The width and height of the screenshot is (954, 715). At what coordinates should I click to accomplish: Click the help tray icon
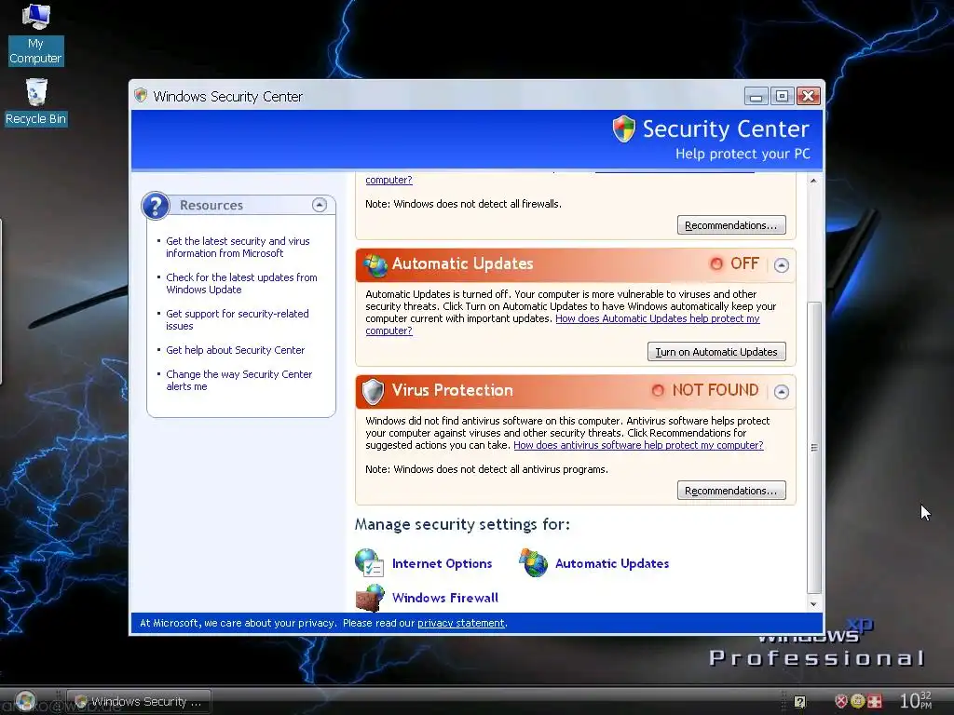point(799,702)
